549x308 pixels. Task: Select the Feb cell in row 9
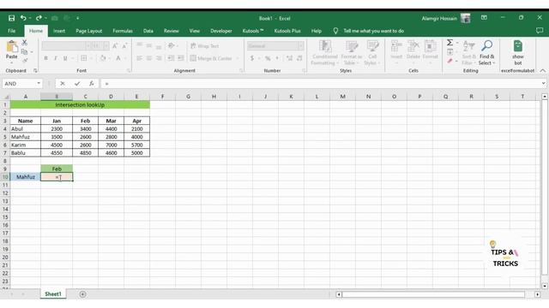(57, 169)
